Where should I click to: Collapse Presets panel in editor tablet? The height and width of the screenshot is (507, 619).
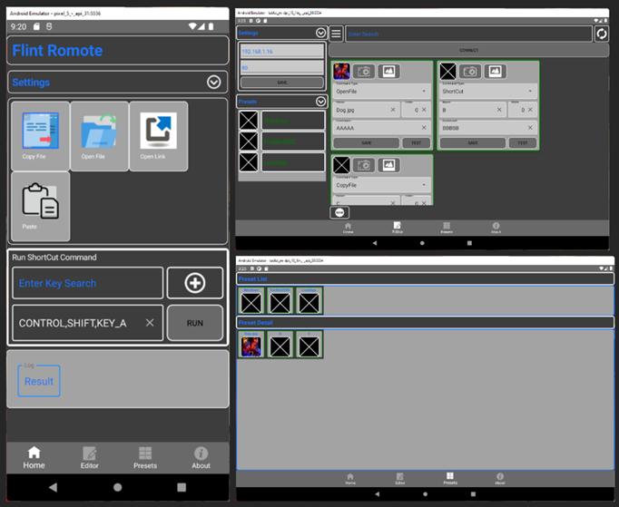(321, 102)
